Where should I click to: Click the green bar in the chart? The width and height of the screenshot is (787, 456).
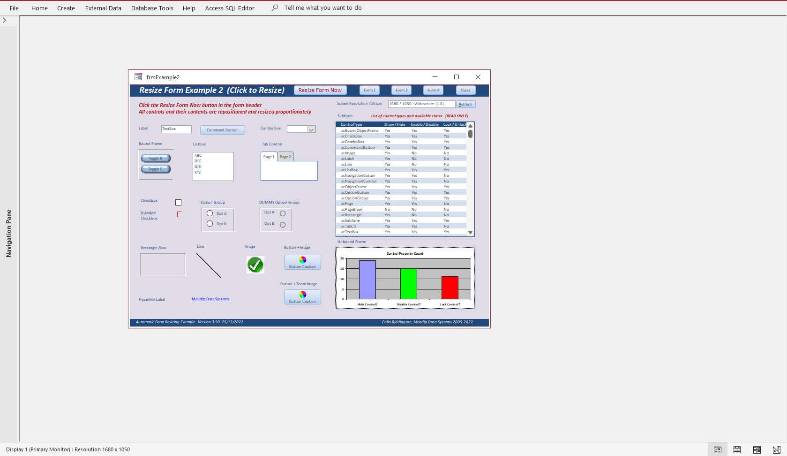coord(409,284)
